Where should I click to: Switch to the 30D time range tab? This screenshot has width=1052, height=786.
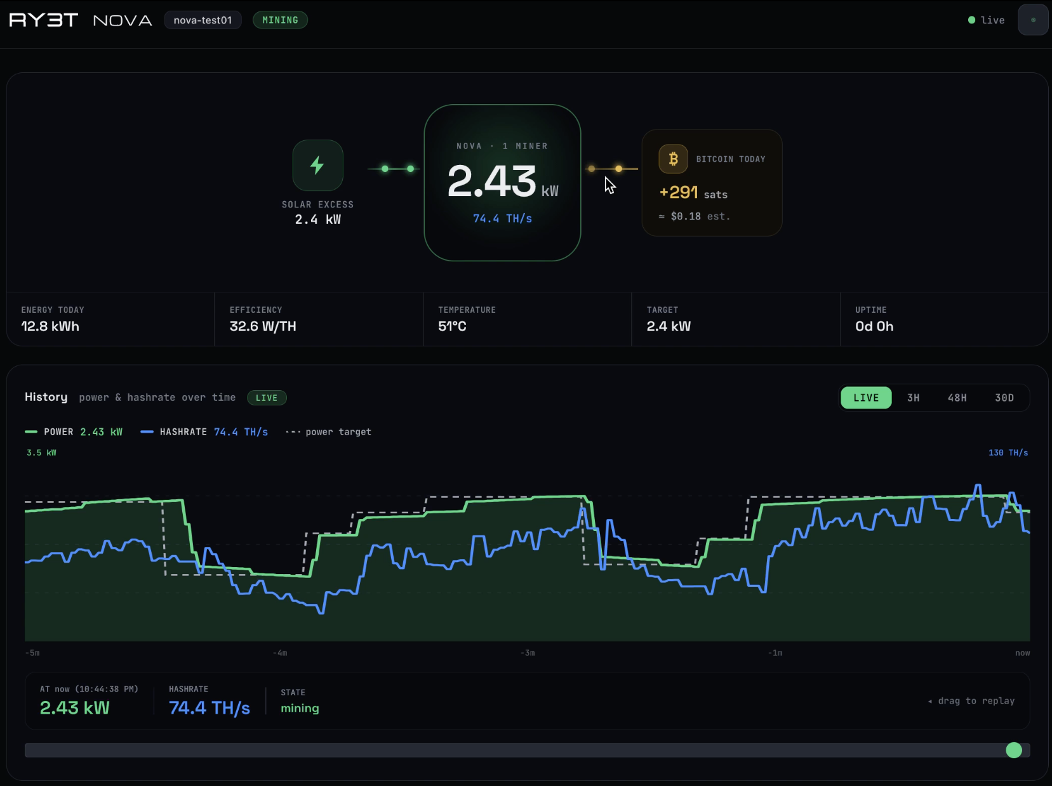(x=1004, y=398)
